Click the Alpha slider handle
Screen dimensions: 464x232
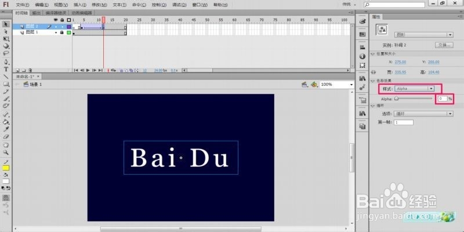(x=396, y=99)
